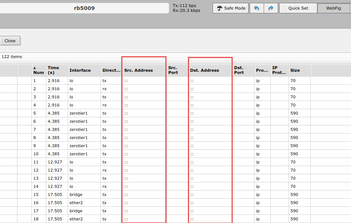Viewport: 351px width, 223px height.
Task: Click lo interface in row 13
Action: (71, 179)
